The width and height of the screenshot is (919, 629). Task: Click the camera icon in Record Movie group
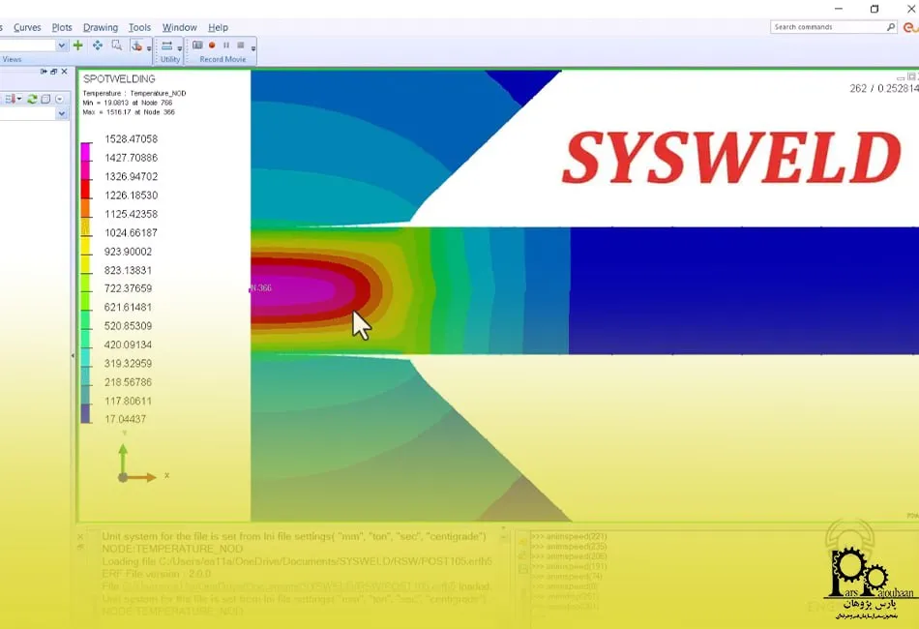(x=197, y=45)
